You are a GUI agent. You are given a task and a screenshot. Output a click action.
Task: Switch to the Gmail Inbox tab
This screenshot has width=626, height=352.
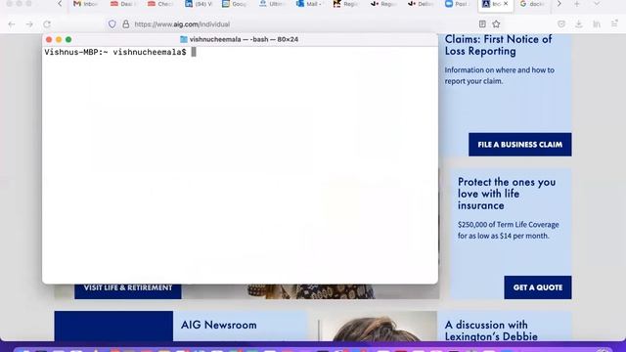pos(85,4)
